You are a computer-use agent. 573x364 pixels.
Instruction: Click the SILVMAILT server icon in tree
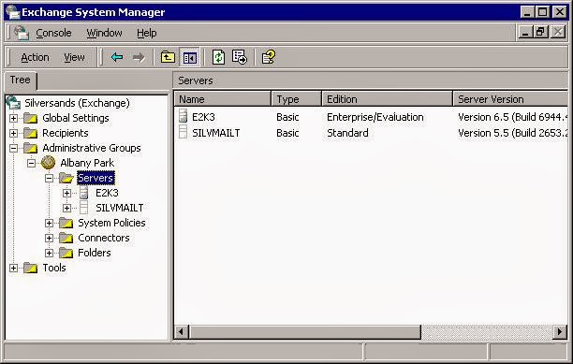click(84, 208)
